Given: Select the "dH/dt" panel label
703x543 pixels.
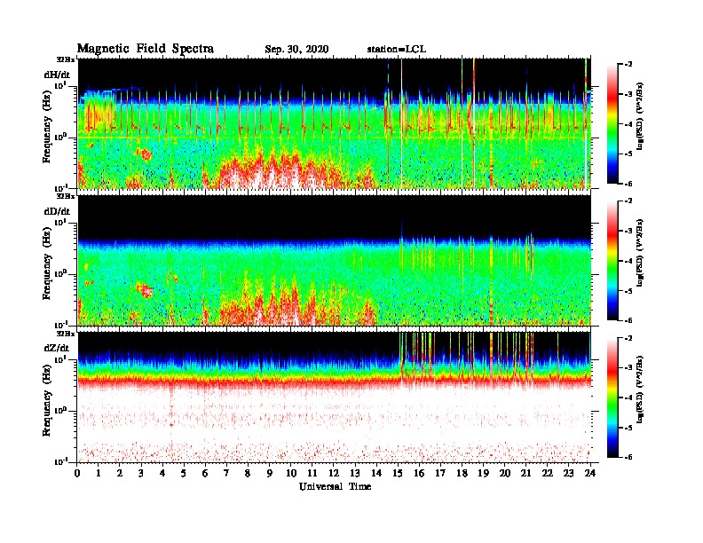Looking at the screenshot, I should point(57,75).
